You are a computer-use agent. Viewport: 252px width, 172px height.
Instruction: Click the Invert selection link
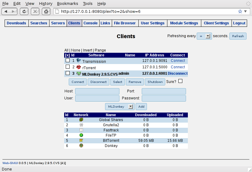pyautogui.click(x=87, y=50)
